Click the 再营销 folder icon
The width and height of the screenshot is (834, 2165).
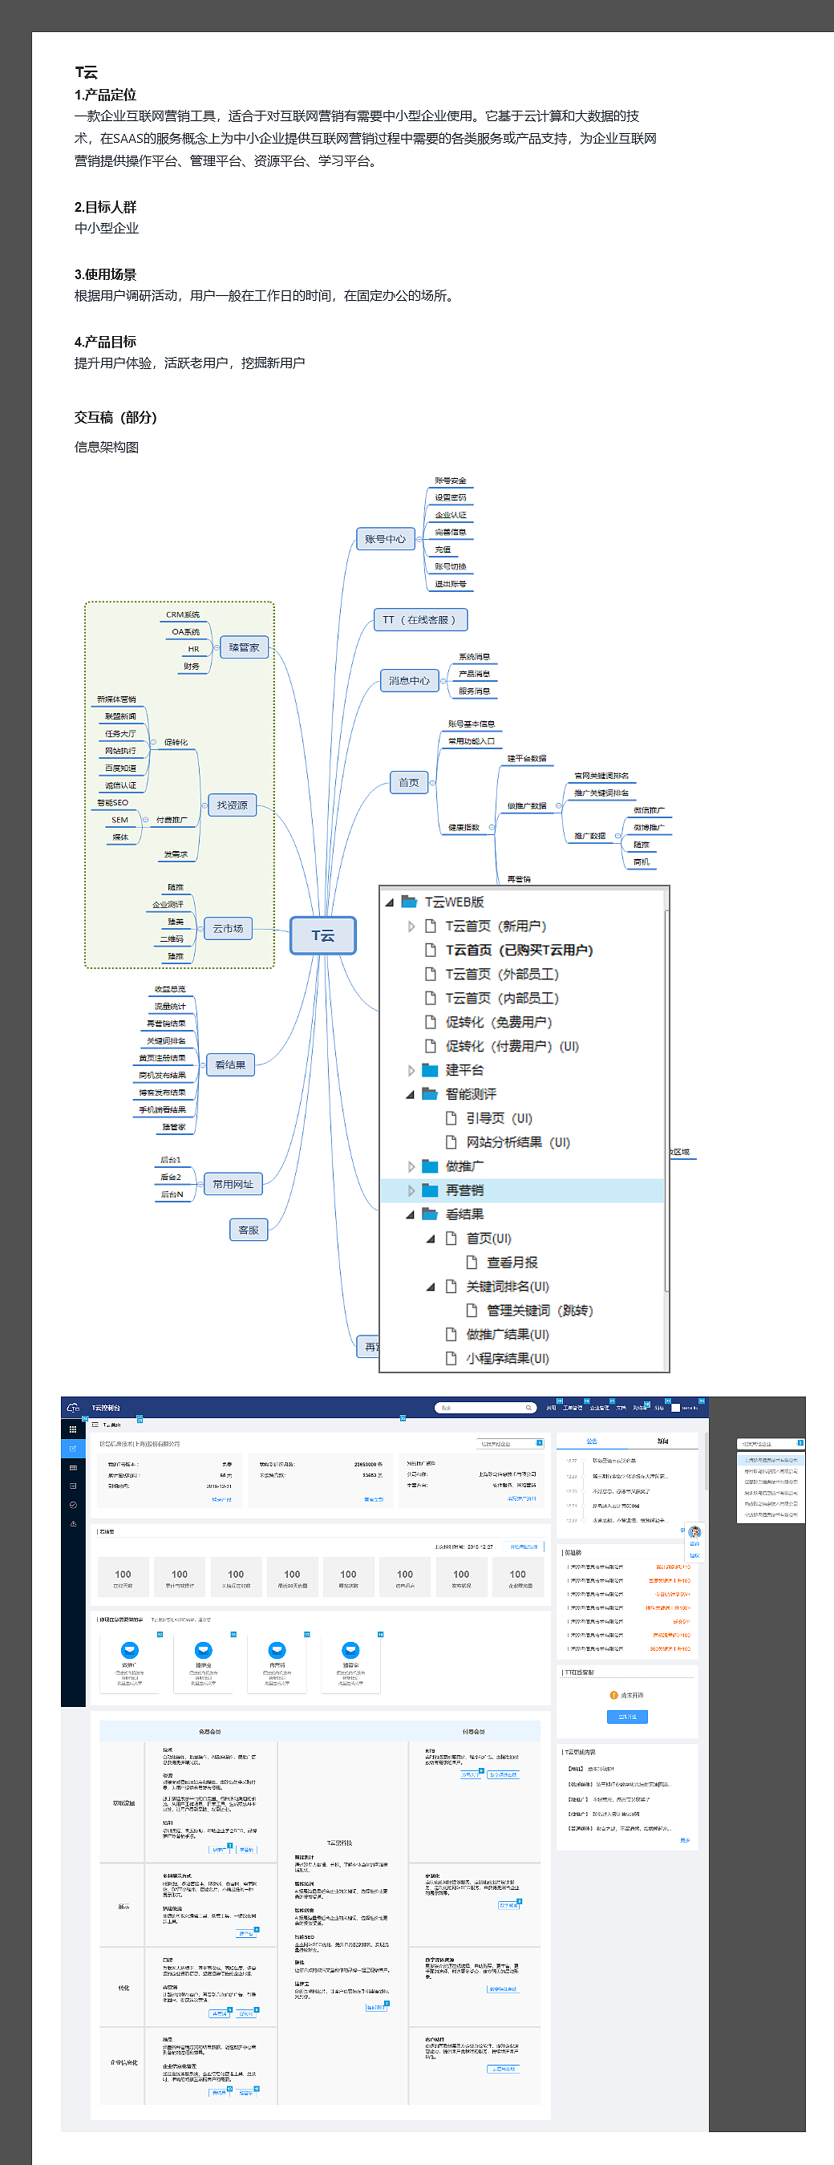pyautogui.click(x=430, y=1190)
